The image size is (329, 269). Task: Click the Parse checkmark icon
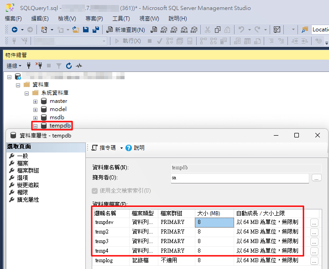pyautogui.click(x=159, y=41)
